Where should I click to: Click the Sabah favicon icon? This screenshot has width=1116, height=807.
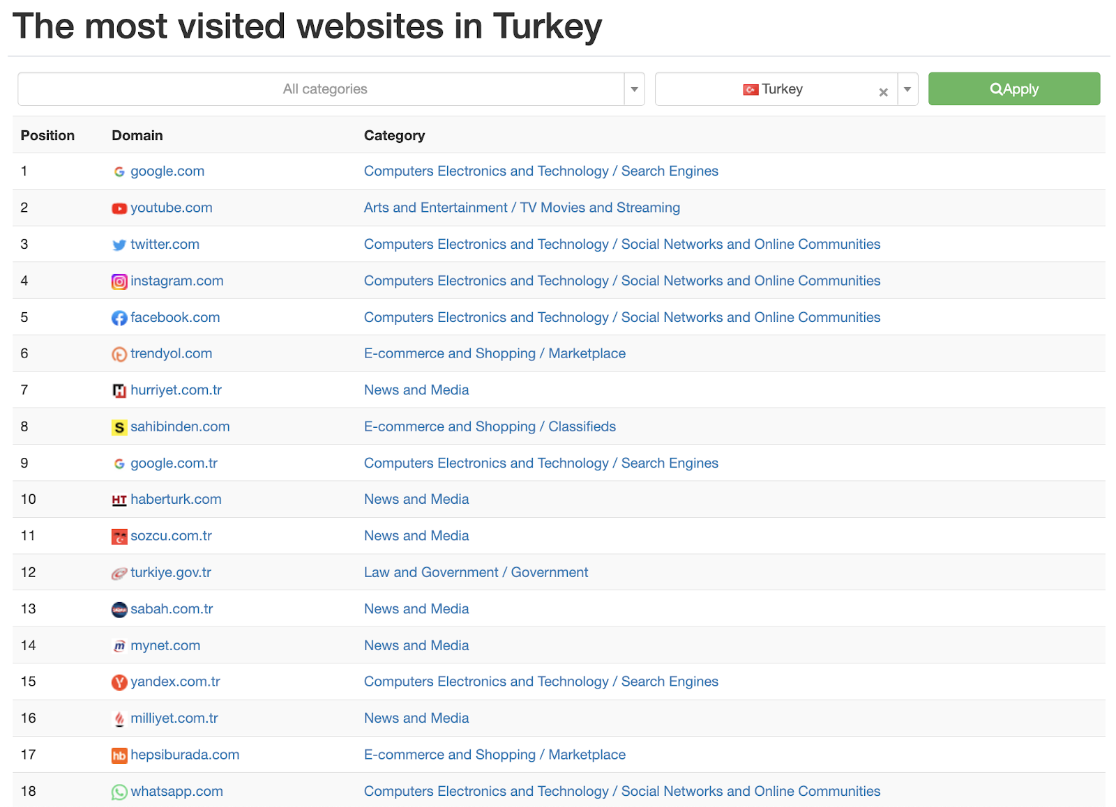119,610
